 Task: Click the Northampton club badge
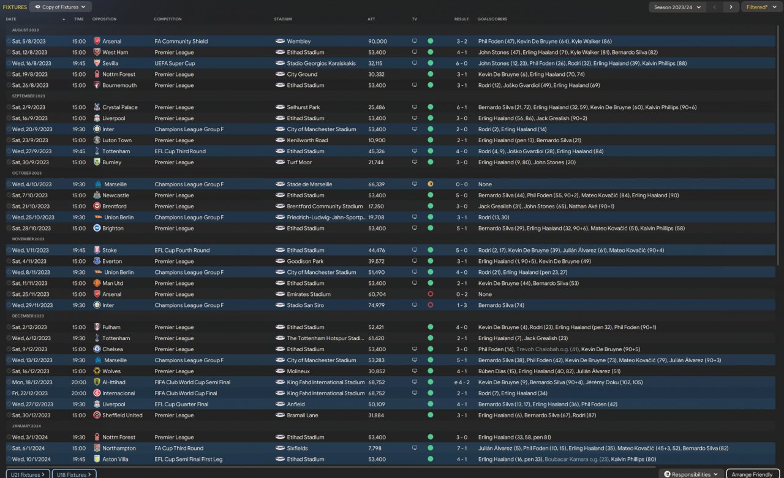tap(97, 448)
